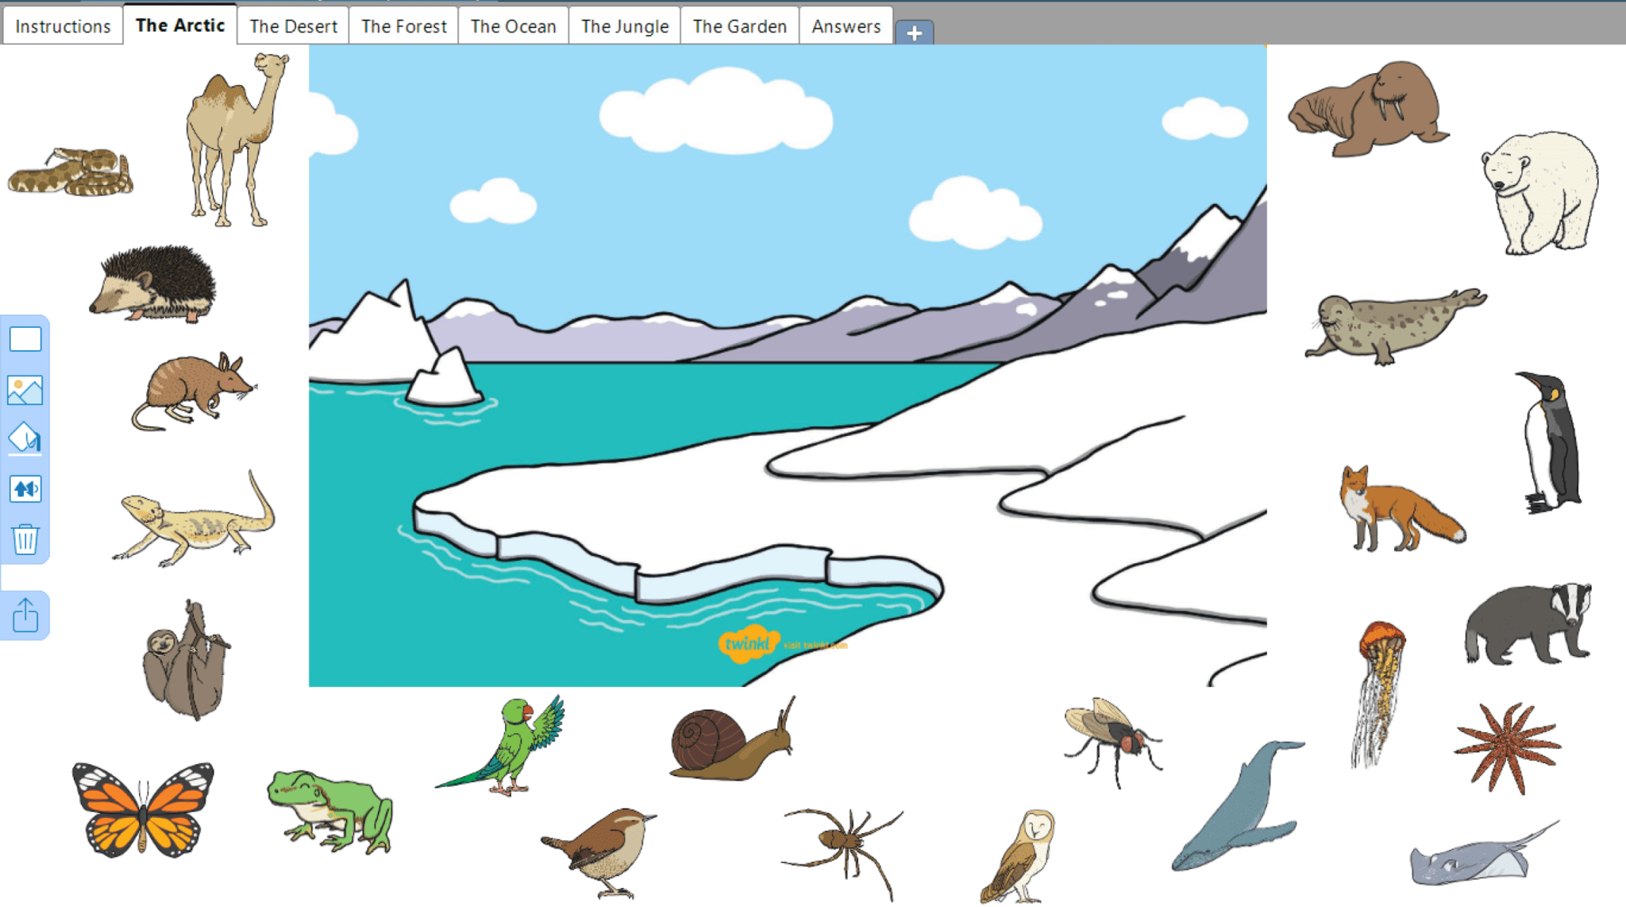Click the trash bin icon

(25, 539)
